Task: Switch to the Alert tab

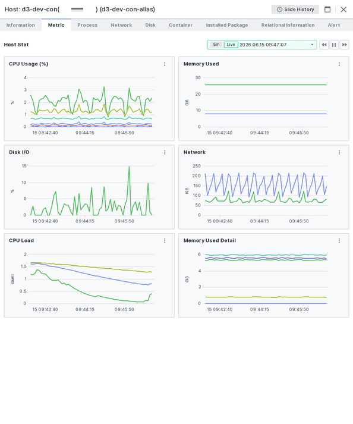Action: 334,25
